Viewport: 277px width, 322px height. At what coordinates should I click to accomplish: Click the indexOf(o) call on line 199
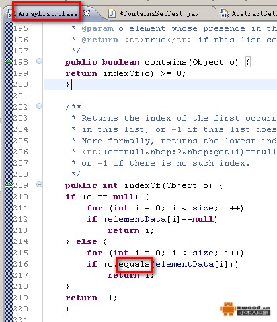point(128,73)
